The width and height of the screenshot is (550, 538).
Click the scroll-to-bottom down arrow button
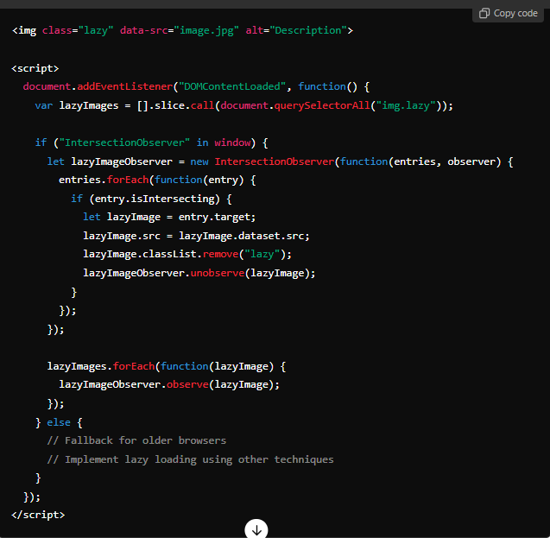click(x=256, y=529)
